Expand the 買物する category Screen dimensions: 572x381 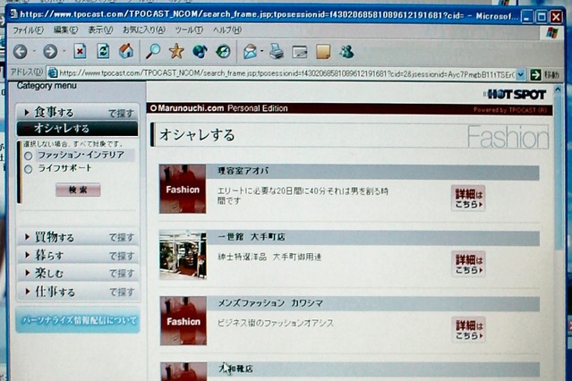(78, 237)
